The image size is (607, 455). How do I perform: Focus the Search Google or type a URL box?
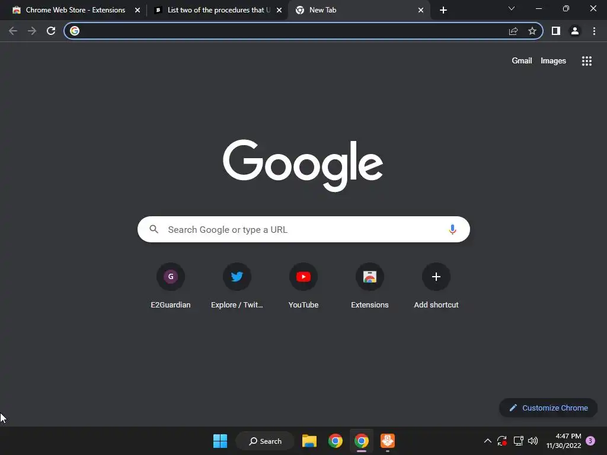[303, 229]
